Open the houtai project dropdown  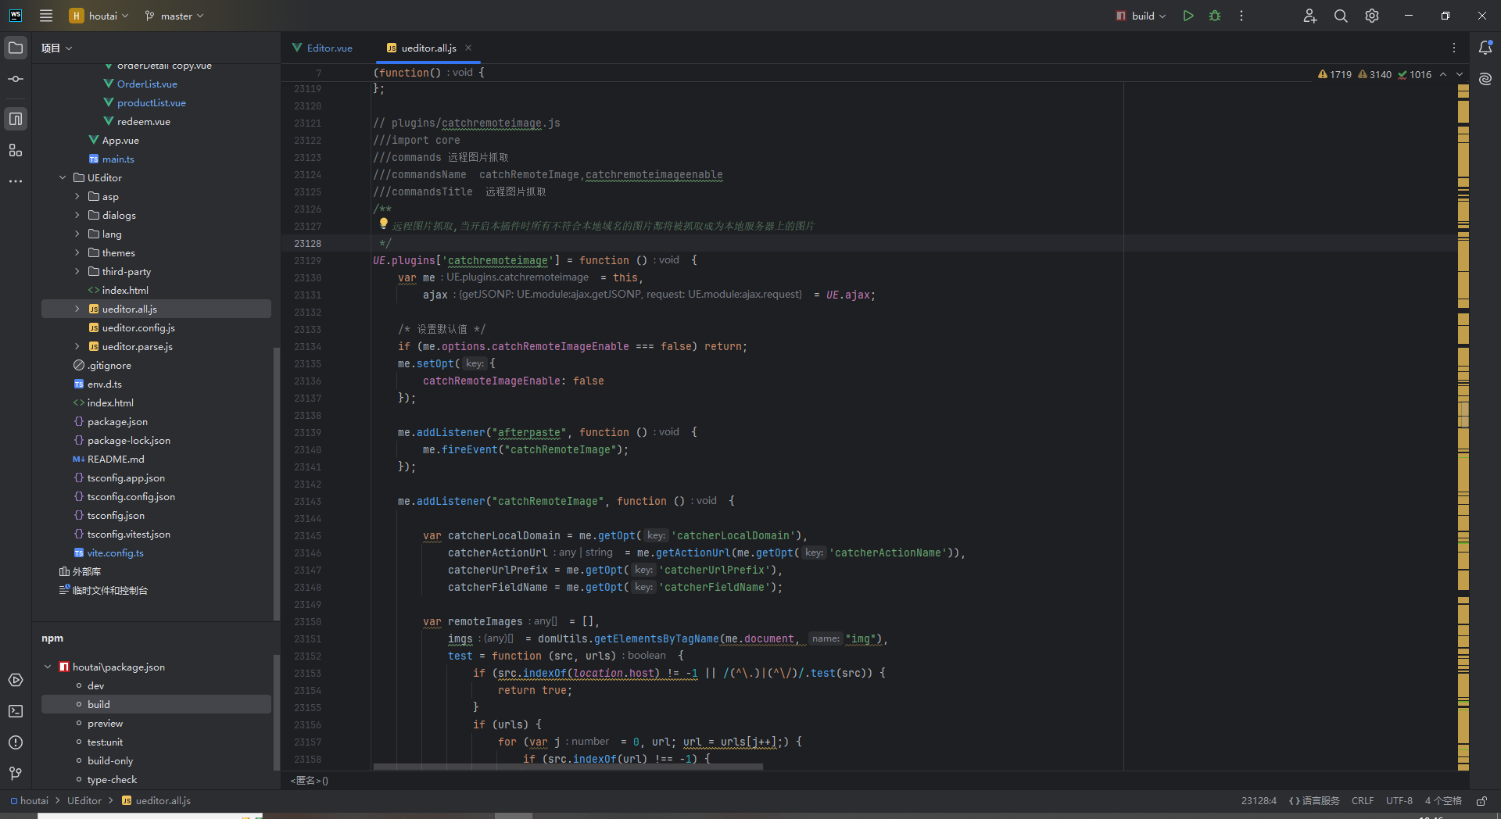(99, 16)
